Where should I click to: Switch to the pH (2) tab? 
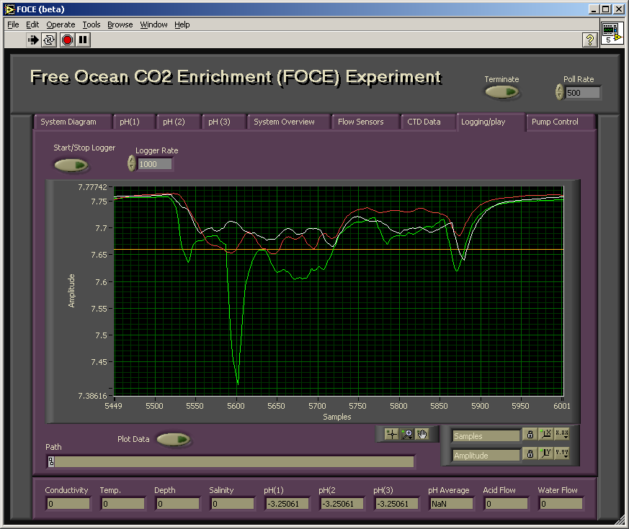click(178, 122)
